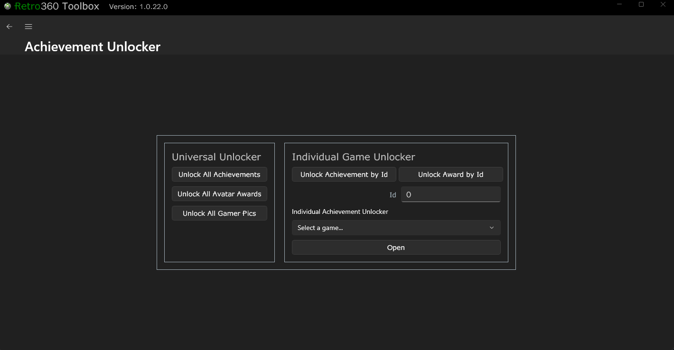Click the Version 1.0.22.0 text
The image size is (674, 350).
[x=138, y=7]
